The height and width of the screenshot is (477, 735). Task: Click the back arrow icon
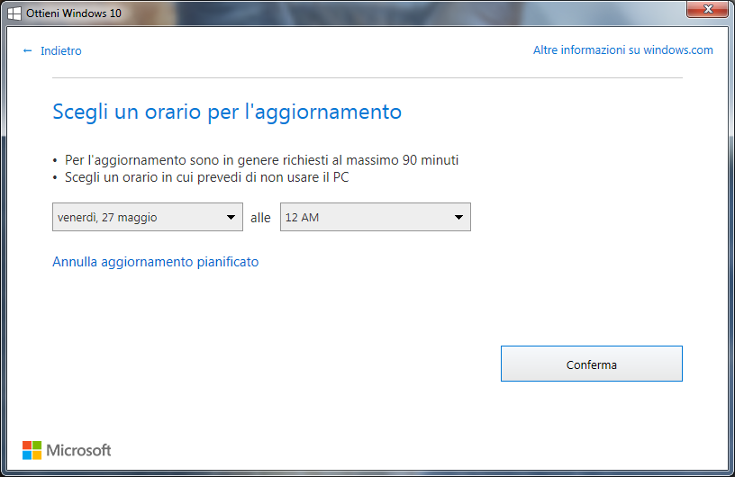click(x=27, y=50)
